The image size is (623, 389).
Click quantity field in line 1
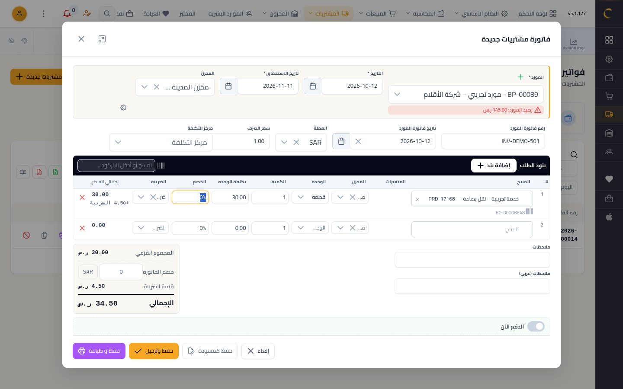click(x=270, y=197)
